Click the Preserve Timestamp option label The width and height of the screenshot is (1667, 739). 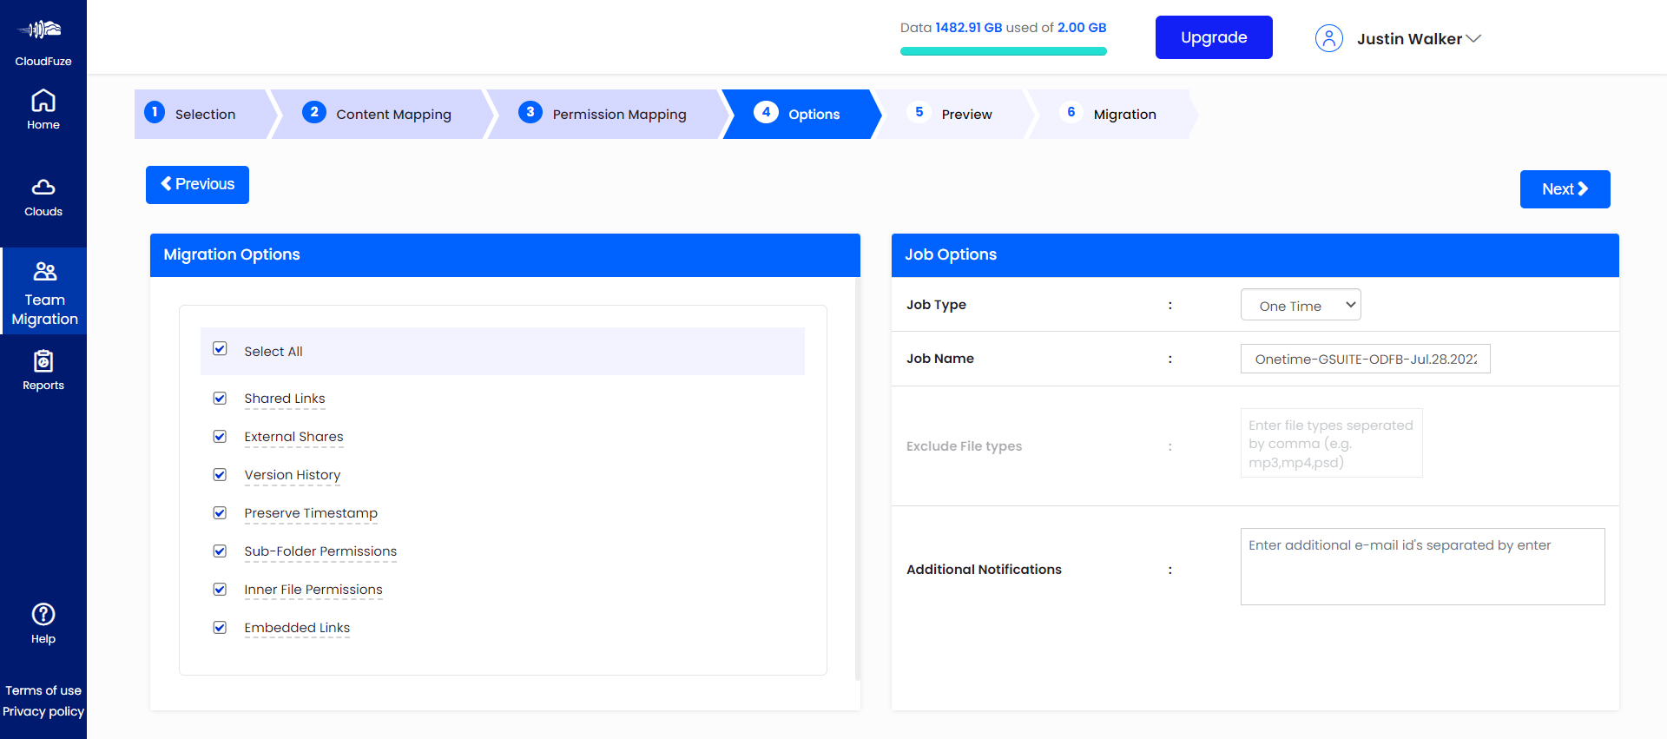tap(311, 513)
